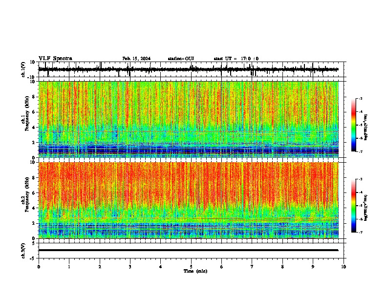Image resolution: width=387 pixels, height=299 pixels.
Task: Click the ch.1(V) waveform trace panel
Action: (x=192, y=69)
